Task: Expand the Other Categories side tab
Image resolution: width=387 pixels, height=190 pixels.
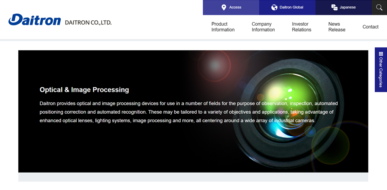Action: coord(381,70)
